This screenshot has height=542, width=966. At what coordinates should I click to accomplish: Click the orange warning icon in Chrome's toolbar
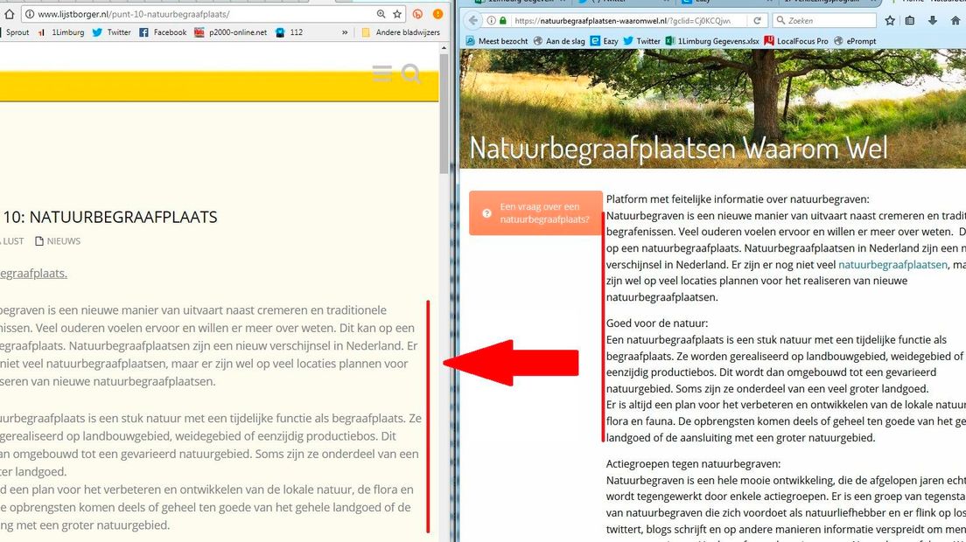click(437, 13)
